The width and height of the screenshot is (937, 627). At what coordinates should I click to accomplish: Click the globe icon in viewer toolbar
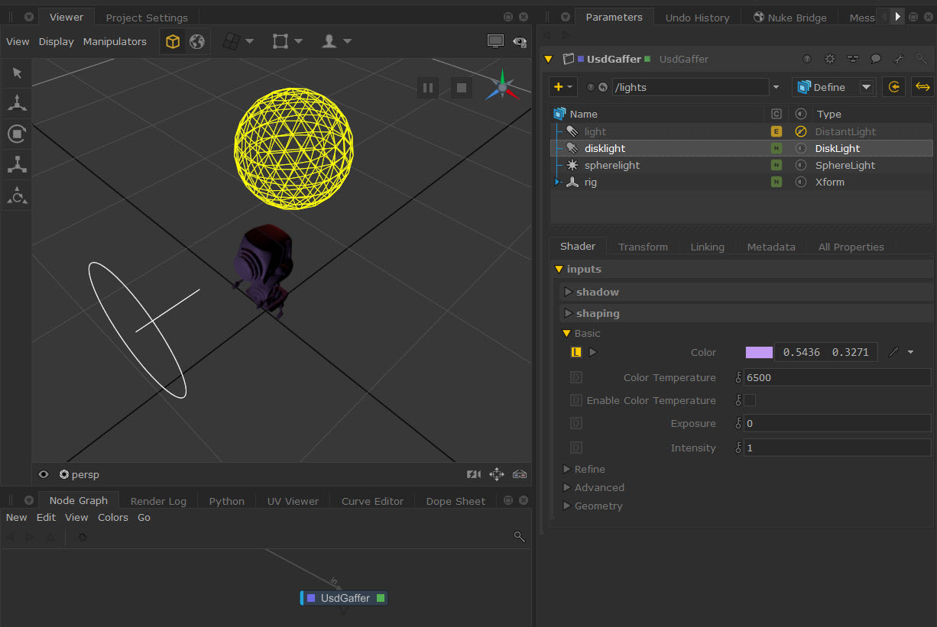point(197,42)
